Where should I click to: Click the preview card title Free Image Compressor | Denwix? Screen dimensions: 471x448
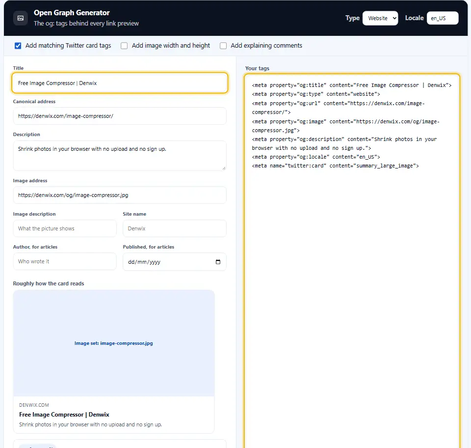pyautogui.click(x=64, y=415)
